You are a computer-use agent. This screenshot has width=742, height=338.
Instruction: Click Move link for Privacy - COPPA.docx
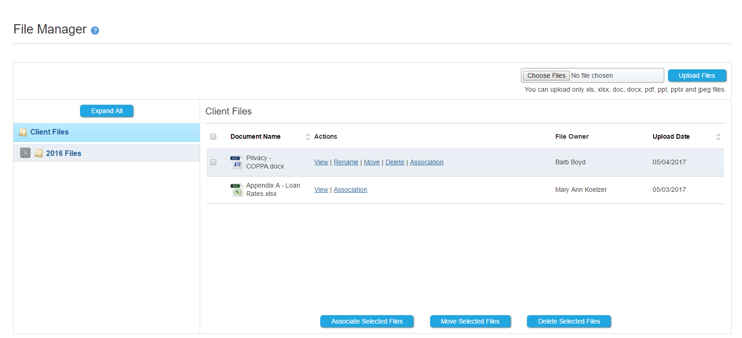click(x=372, y=162)
